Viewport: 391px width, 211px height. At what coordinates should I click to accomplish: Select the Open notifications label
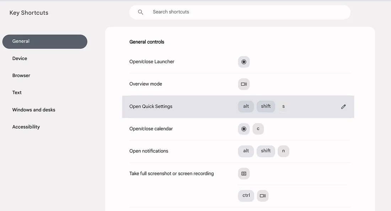149,151
